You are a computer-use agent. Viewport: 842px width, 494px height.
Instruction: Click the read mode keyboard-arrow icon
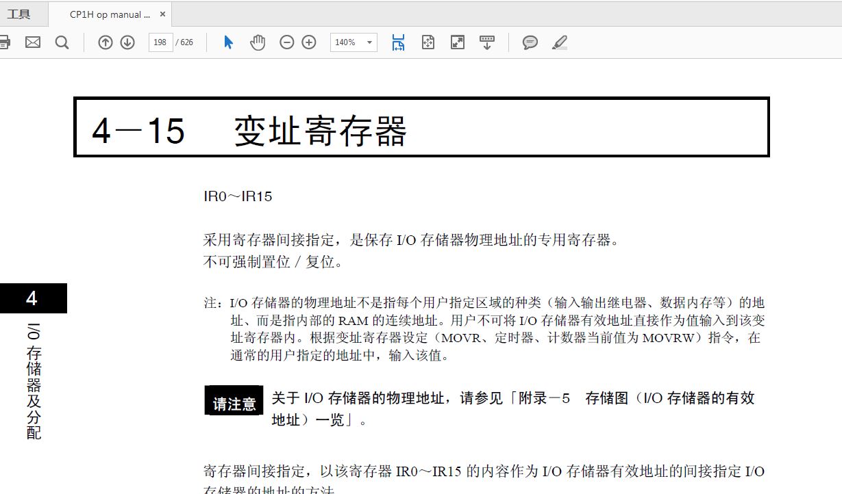pyautogui.click(x=487, y=42)
